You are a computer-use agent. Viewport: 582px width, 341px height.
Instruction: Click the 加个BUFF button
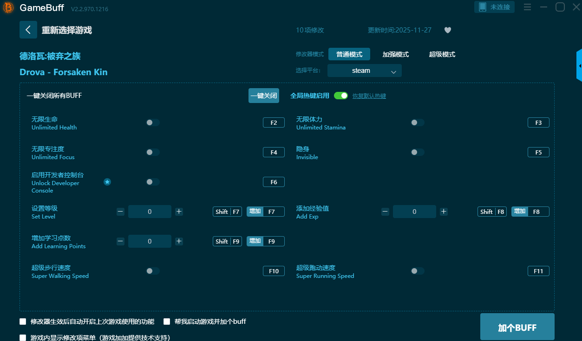[x=517, y=328]
